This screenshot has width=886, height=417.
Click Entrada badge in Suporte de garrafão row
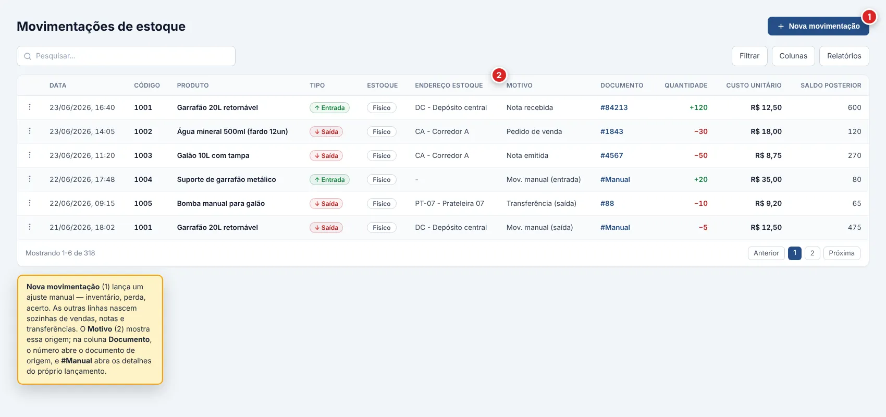click(x=329, y=180)
